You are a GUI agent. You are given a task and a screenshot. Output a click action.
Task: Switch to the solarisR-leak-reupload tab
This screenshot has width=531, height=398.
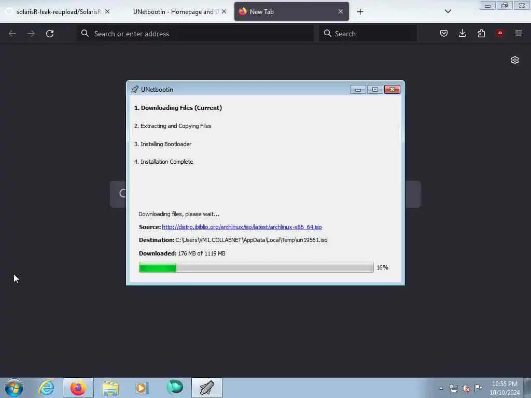pyautogui.click(x=58, y=12)
